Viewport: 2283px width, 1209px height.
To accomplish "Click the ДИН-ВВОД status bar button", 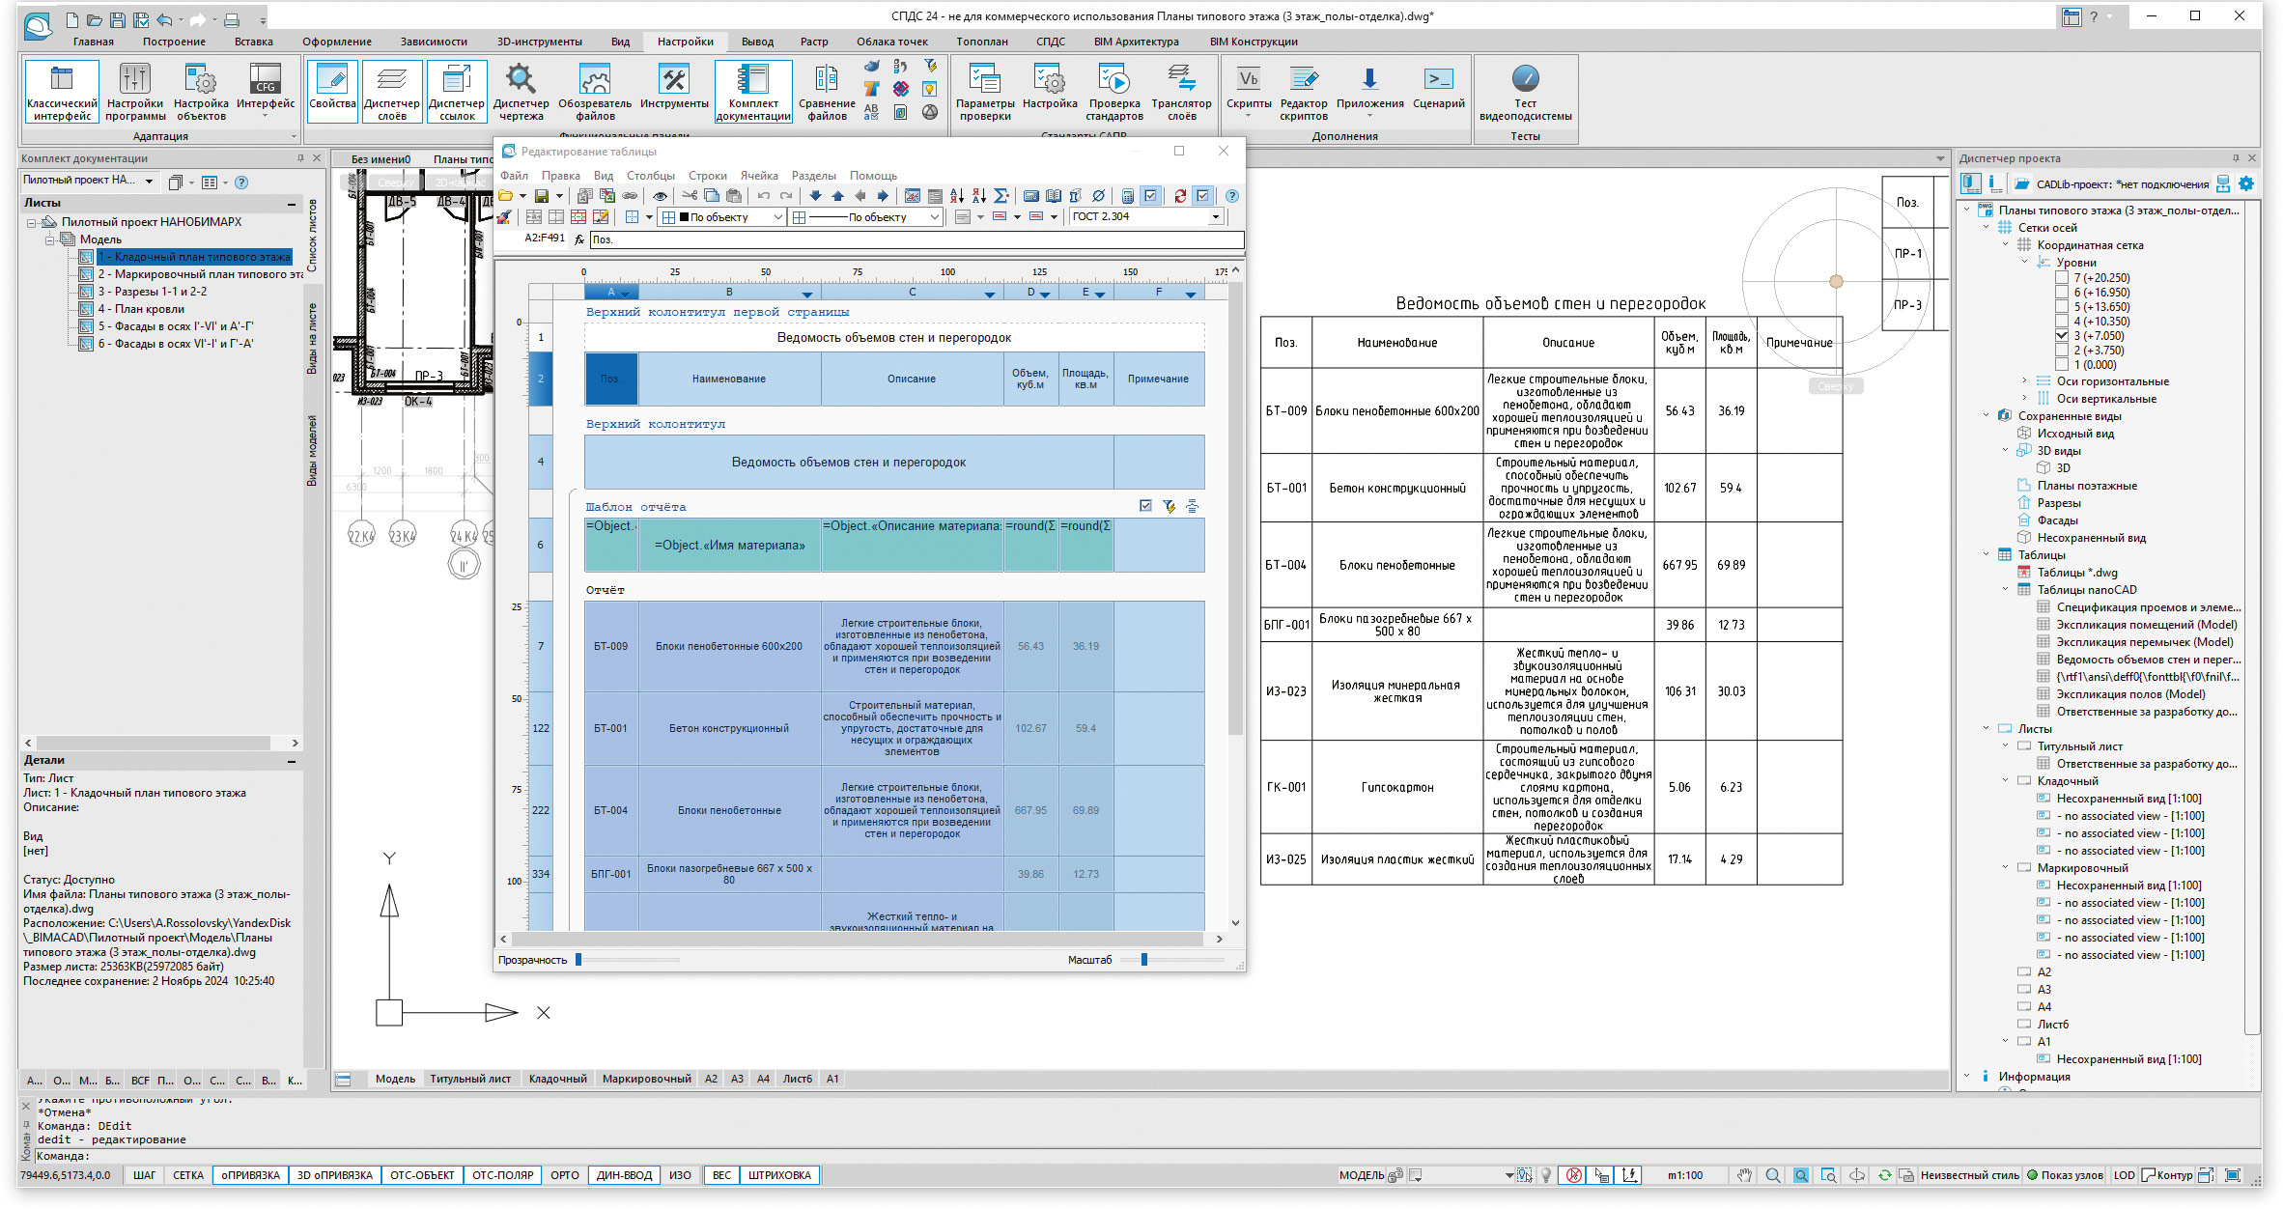I will coord(624,1175).
